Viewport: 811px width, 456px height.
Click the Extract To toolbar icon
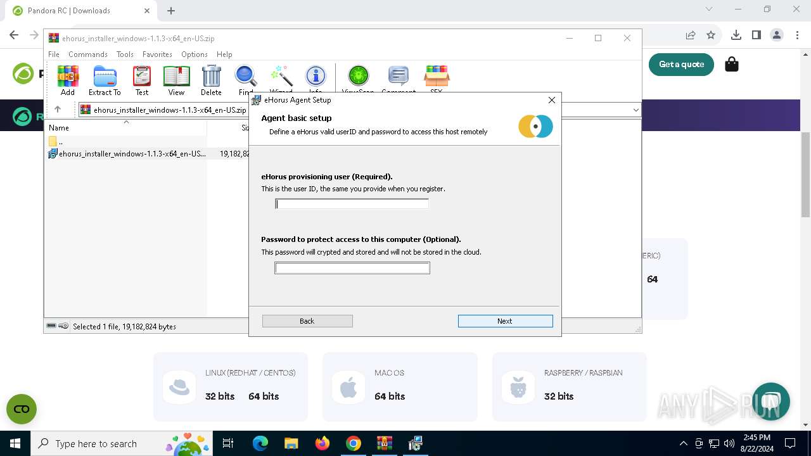click(x=105, y=80)
